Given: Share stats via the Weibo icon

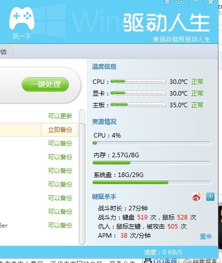Looking at the screenshot, I should click(197, 197).
